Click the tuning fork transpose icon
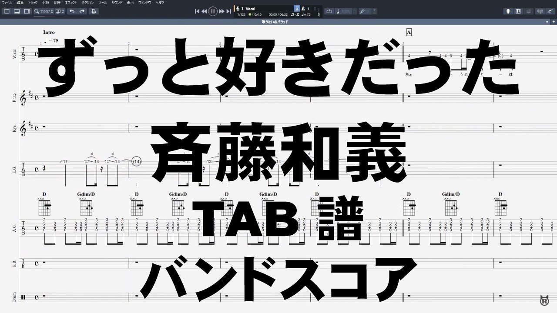Screen dimensions: 557x313 click(x=362, y=11)
